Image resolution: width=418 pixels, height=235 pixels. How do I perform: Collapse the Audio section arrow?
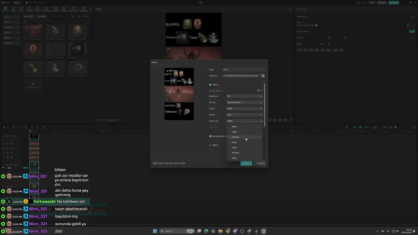(219, 145)
